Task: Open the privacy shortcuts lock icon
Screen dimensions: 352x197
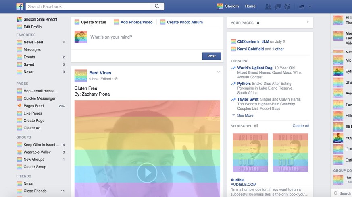Action: coord(302,6)
